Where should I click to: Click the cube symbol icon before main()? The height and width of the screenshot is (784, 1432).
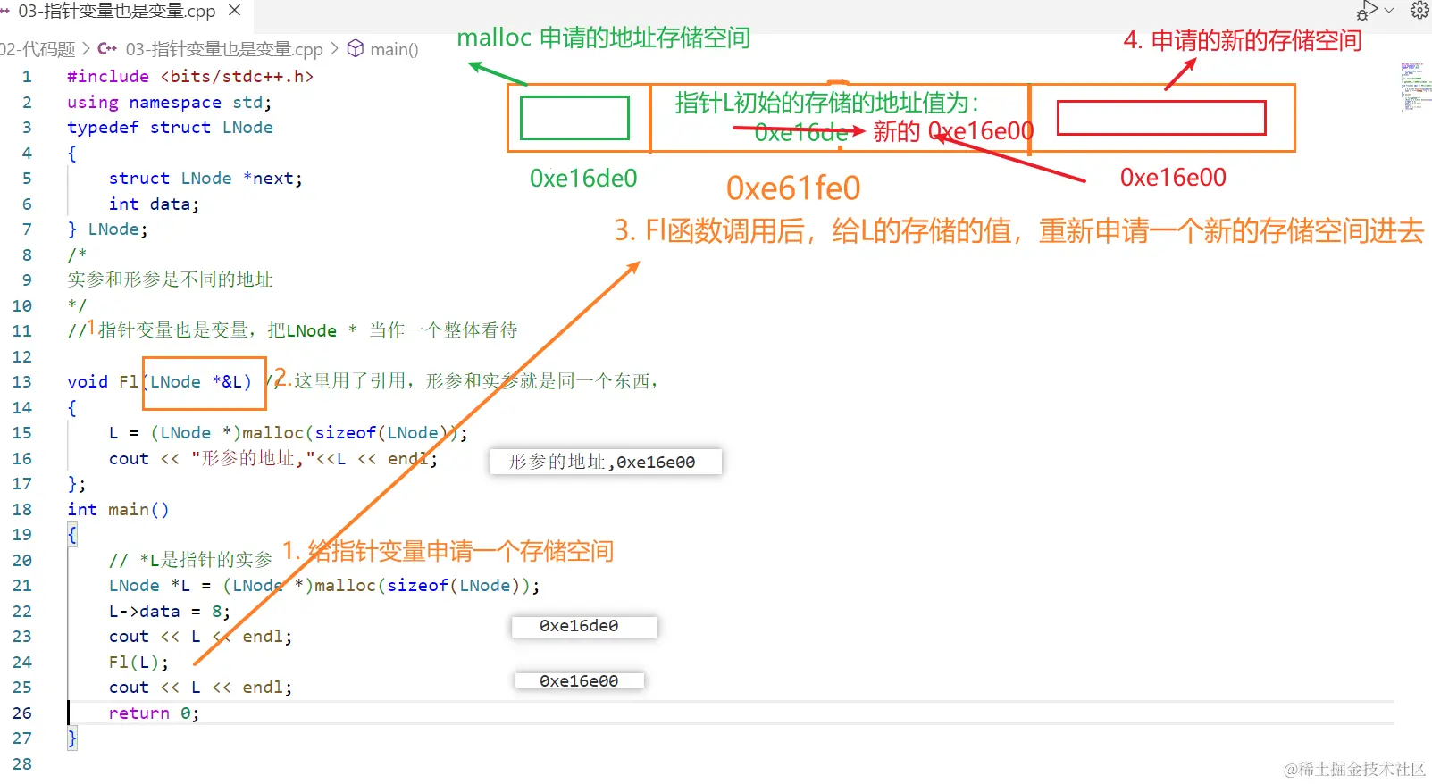[x=356, y=48]
